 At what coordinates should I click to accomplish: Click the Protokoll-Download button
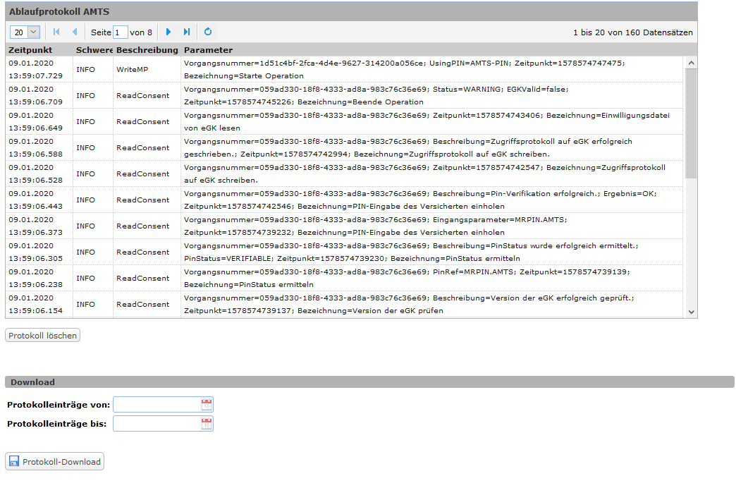tap(55, 462)
